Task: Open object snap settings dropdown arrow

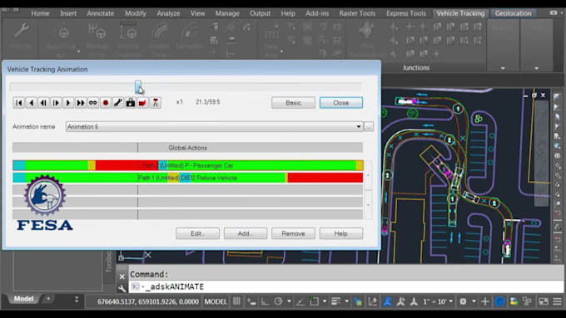Action: pyautogui.click(x=325, y=301)
